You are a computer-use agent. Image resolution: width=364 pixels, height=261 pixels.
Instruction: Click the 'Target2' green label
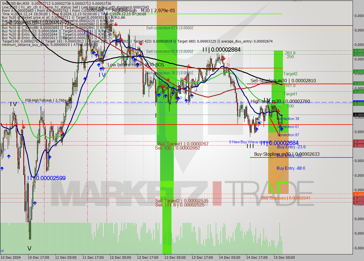(x=290, y=74)
